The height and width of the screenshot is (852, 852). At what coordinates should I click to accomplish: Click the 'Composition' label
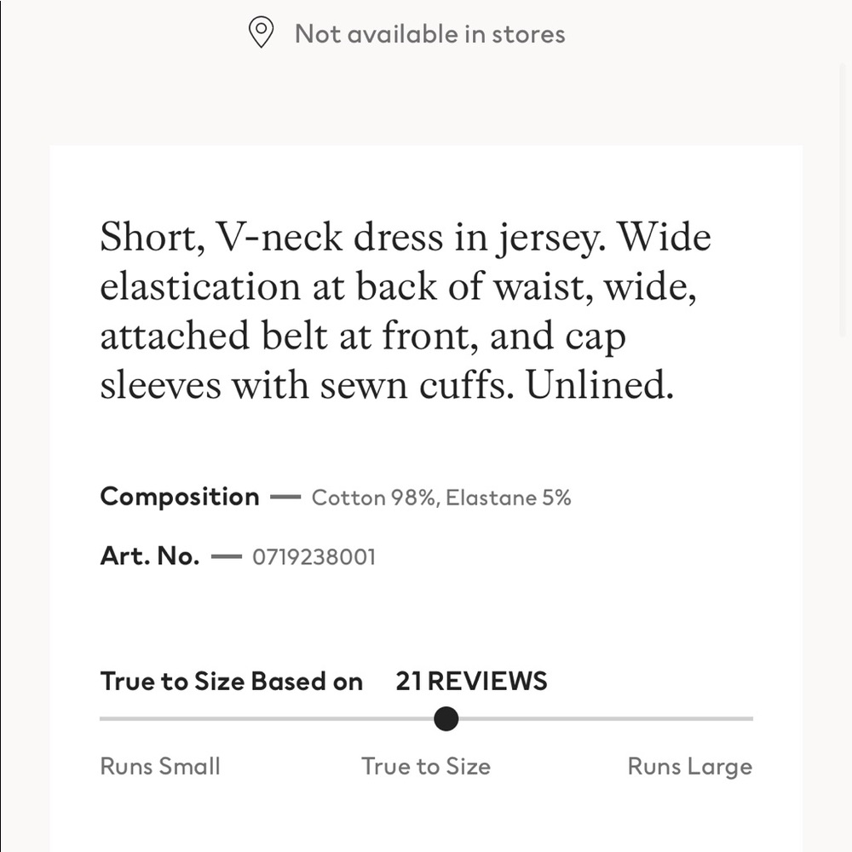coord(180,498)
